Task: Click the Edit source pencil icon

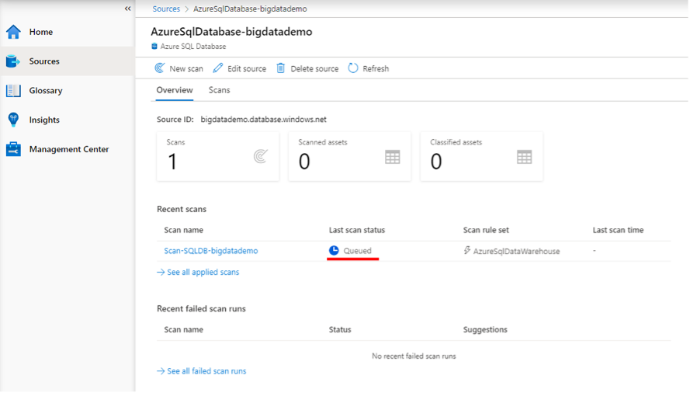Action: click(x=218, y=68)
